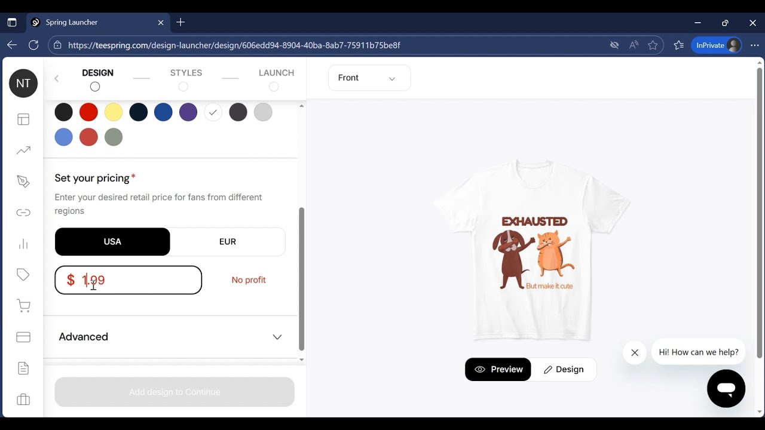This screenshot has width=765, height=430.
Task: Choose the black shirt color
Action: (x=63, y=112)
